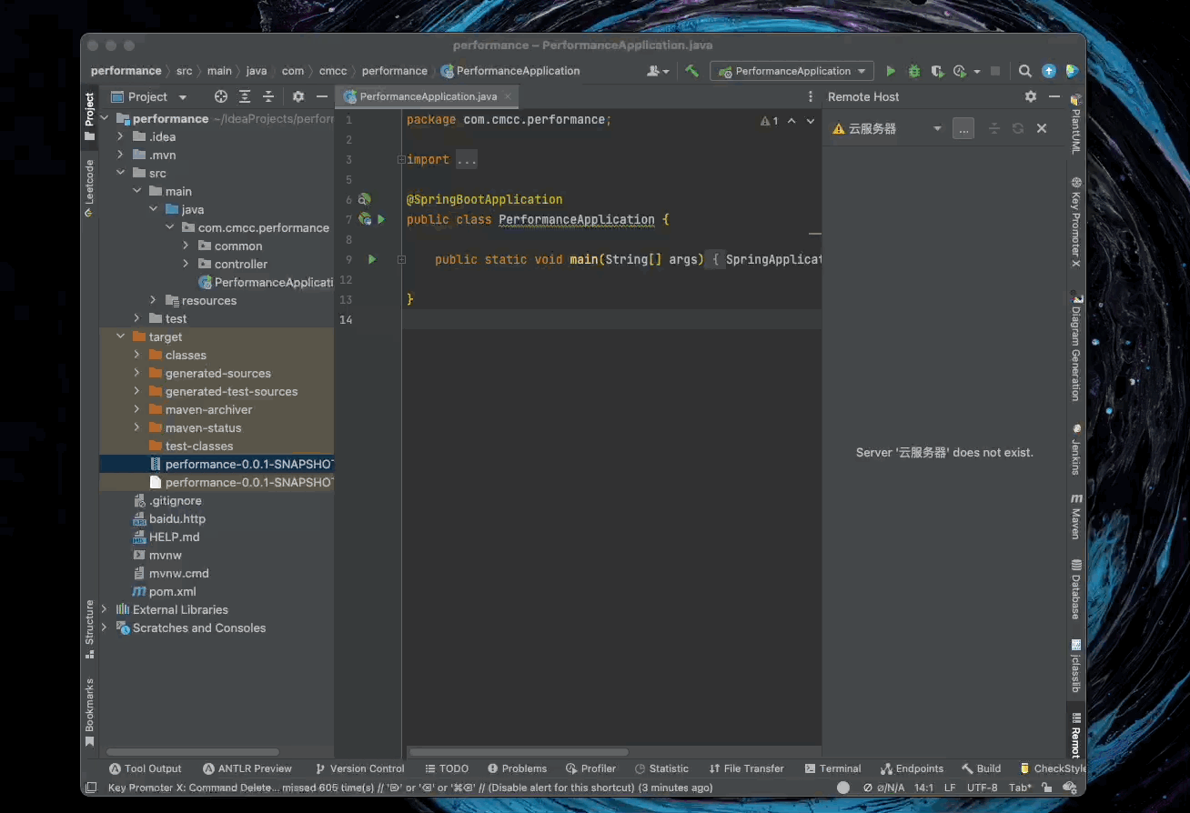Run with Coverage from the toolbar
Screen dimensions: 1190x813
click(x=937, y=71)
